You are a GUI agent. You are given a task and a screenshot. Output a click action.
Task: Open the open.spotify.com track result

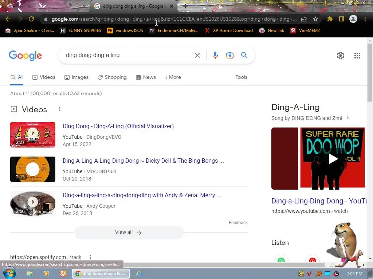point(46,257)
